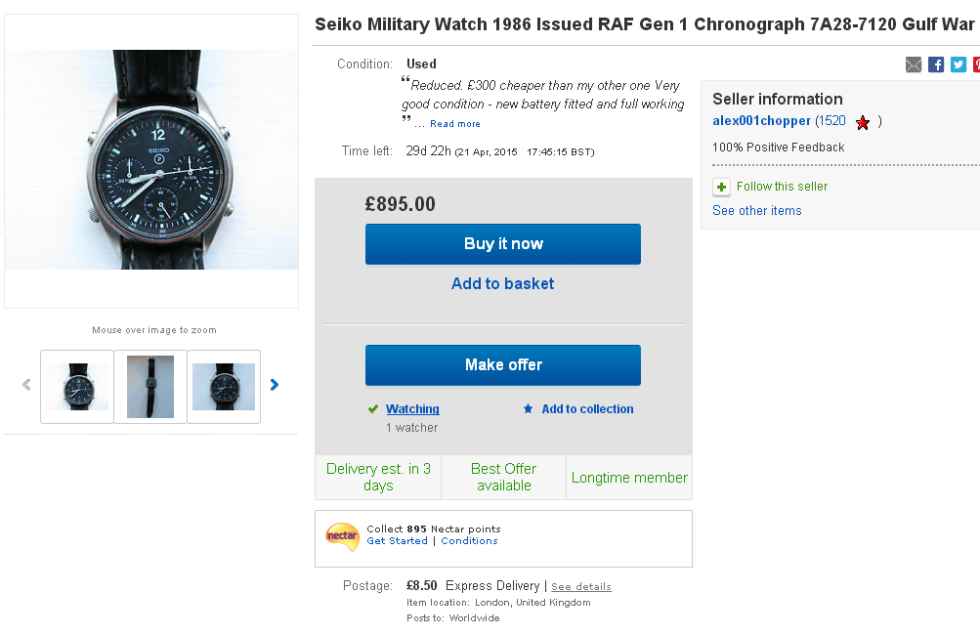The height and width of the screenshot is (634, 980).
Task: Open seller alex001chopper profile
Action: click(x=761, y=121)
